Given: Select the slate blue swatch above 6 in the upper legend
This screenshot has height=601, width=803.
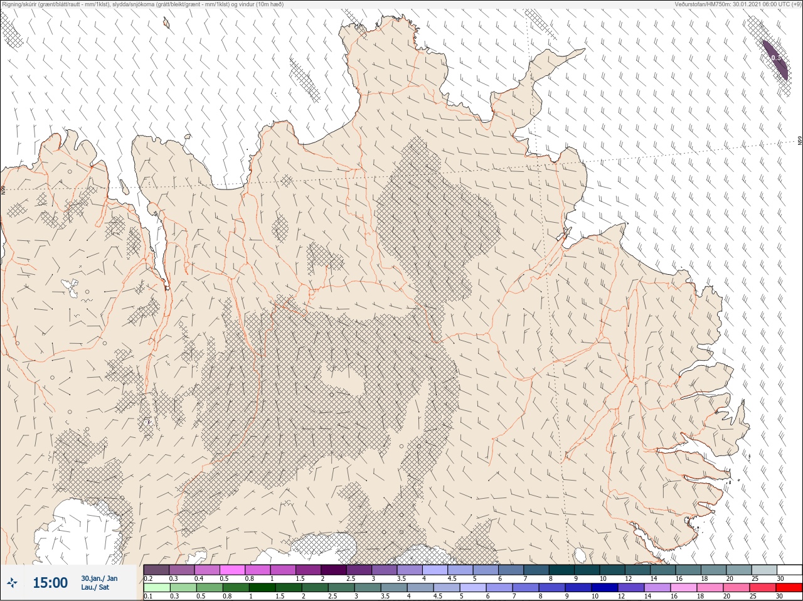Looking at the screenshot, I should [511, 570].
